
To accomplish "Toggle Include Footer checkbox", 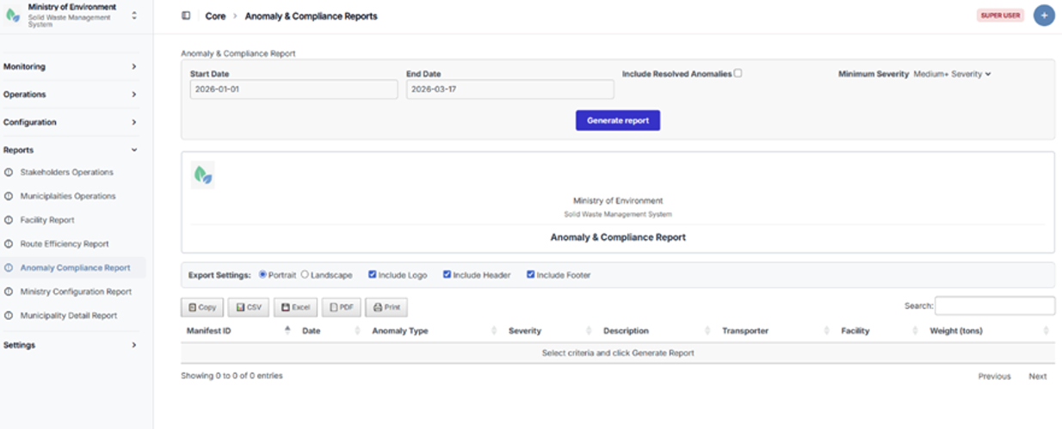I will click(x=531, y=274).
